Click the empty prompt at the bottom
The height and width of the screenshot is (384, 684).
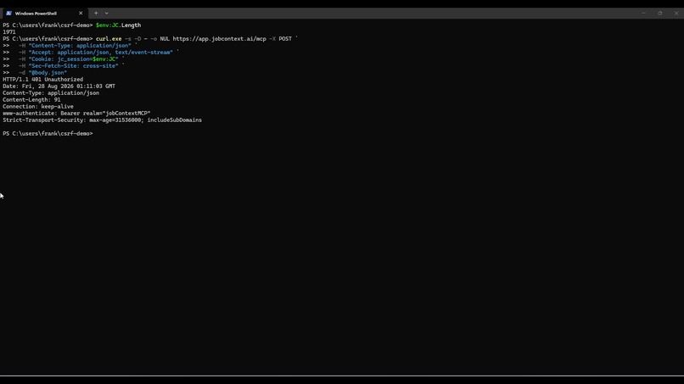coord(48,133)
